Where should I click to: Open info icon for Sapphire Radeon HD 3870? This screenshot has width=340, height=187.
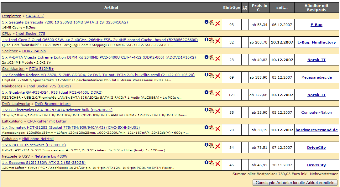click(x=207, y=75)
